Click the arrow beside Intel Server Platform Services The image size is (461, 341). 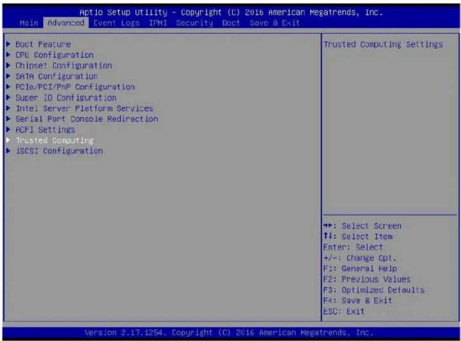tap(9, 108)
